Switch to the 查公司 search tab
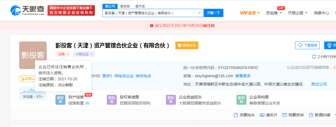The width and height of the screenshot is (336, 127). [110, 6]
